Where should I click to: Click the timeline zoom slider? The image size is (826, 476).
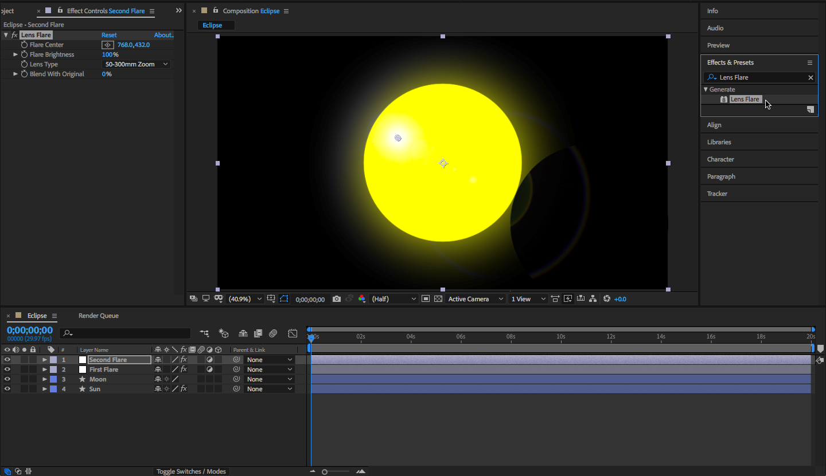click(325, 472)
